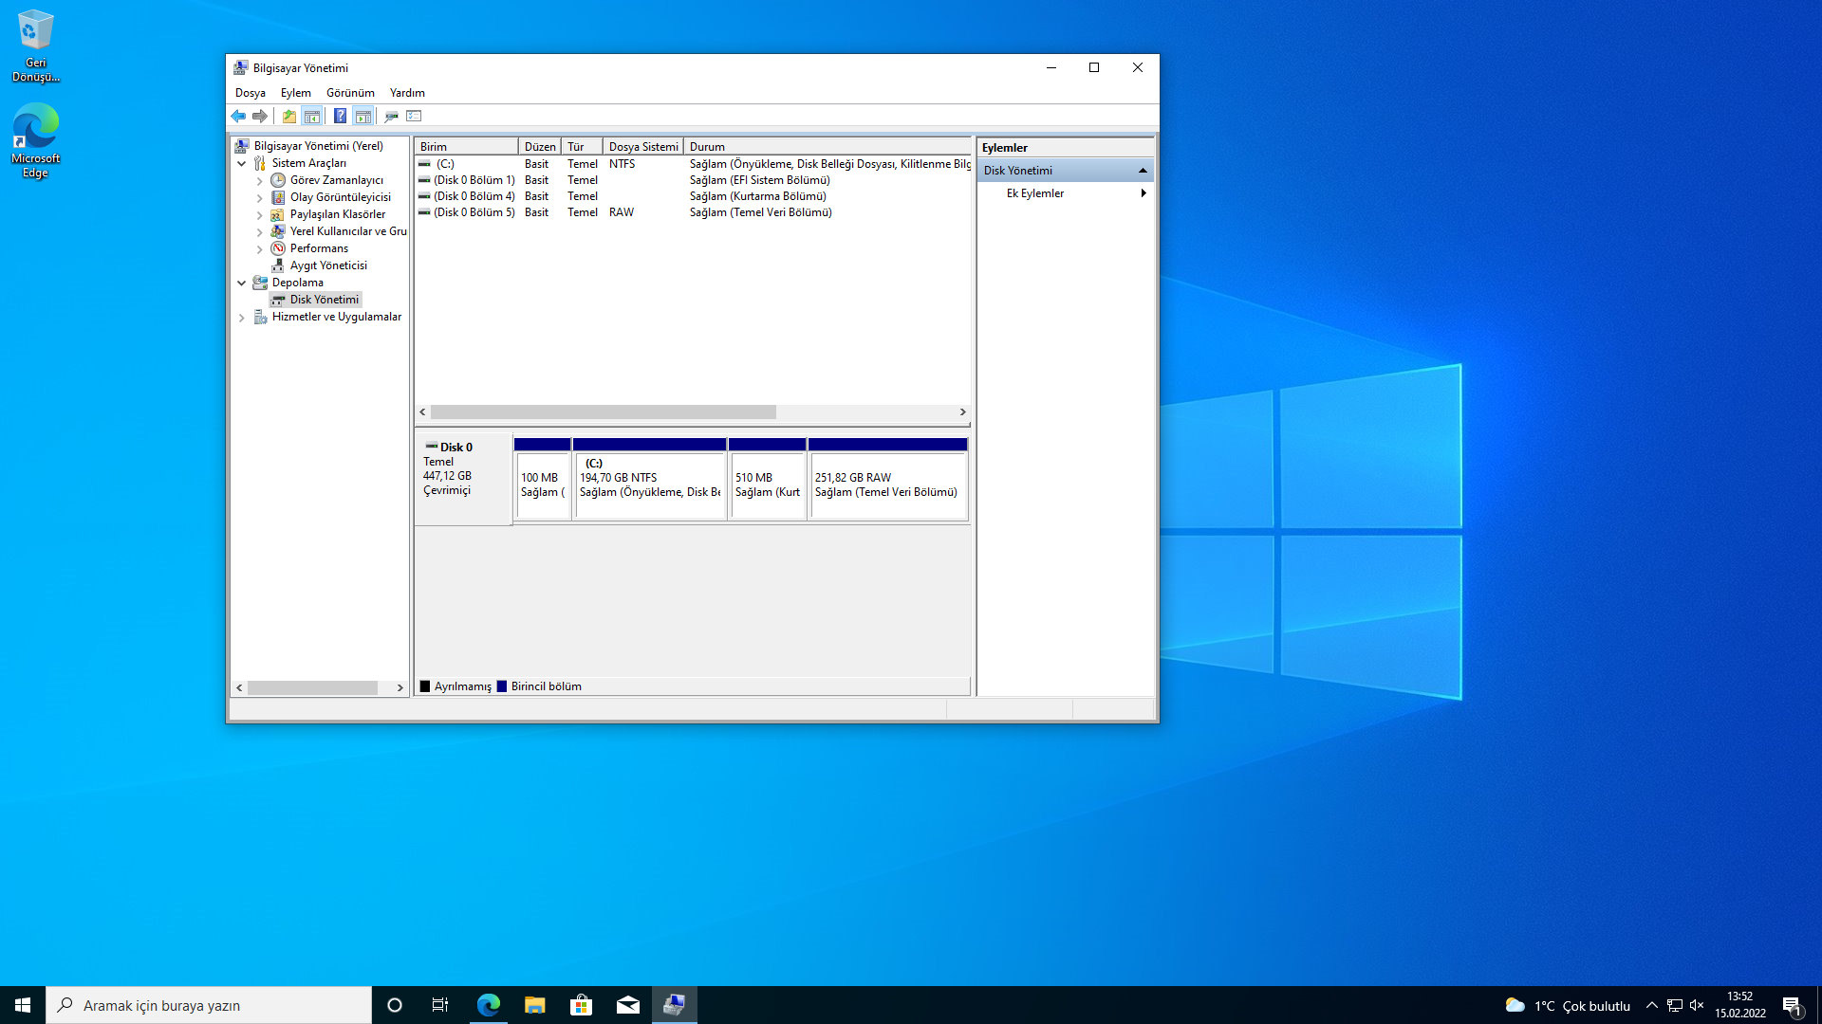Open Microsoft Store from the taskbar
The width and height of the screenshot is (1822, 1024).
[x=581, y=1005]
